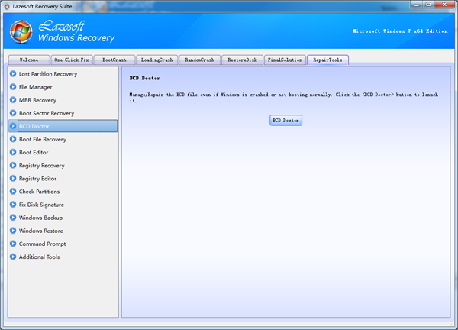Open the RandomCrash tab
The image size is (458, 330).
point(199,60)
